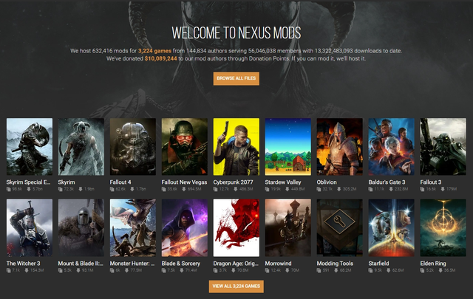Viewport: 473px width, 299px height.
Task: Open the Monster Hunter cover thumbnail
Action: click(133, 227)
